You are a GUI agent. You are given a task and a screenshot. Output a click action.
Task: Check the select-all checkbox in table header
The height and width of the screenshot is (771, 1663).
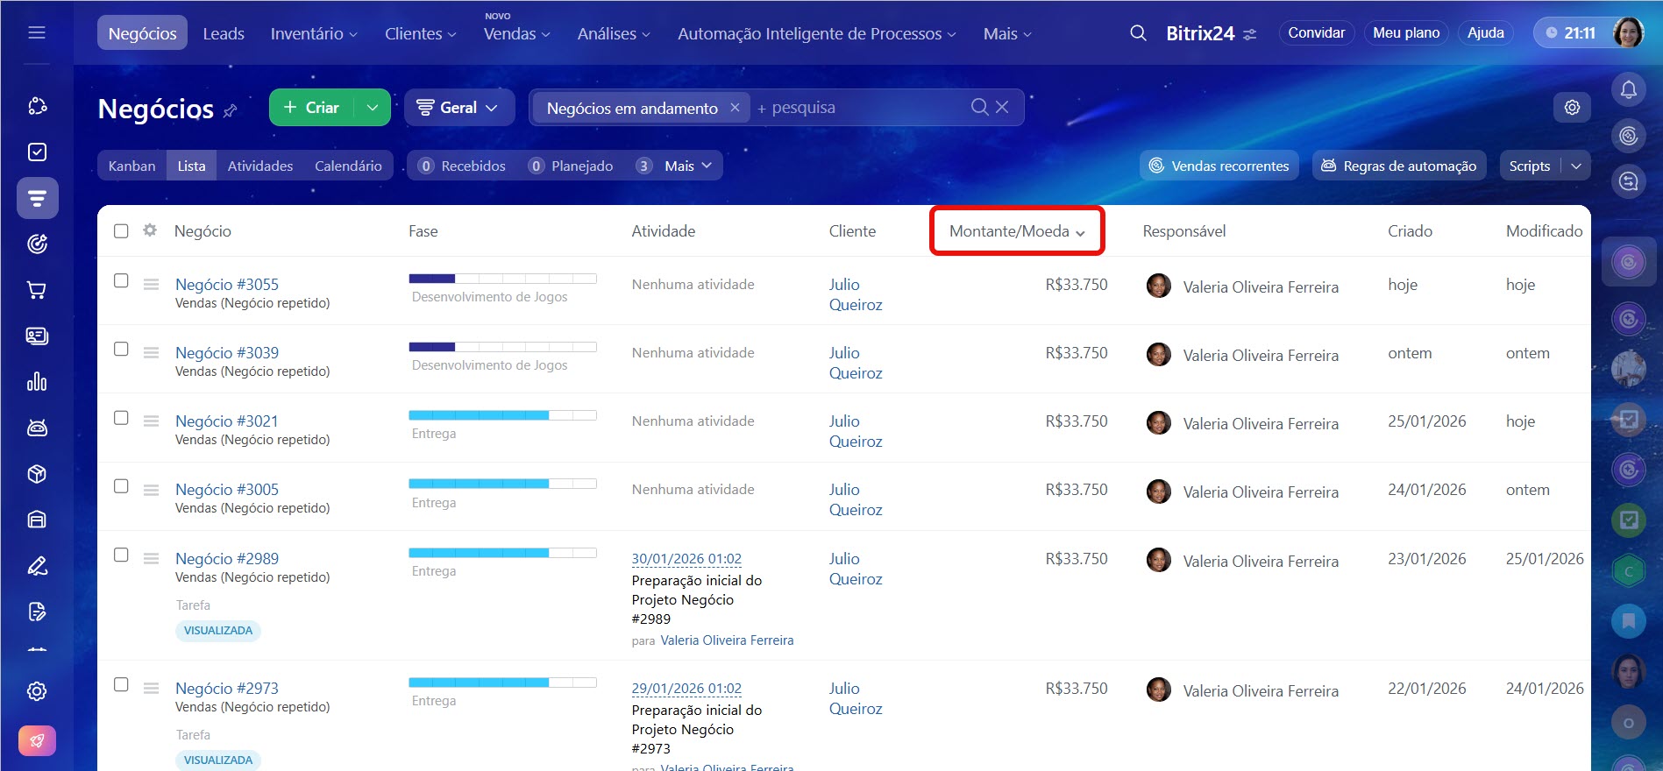click(x=121, y=231)
